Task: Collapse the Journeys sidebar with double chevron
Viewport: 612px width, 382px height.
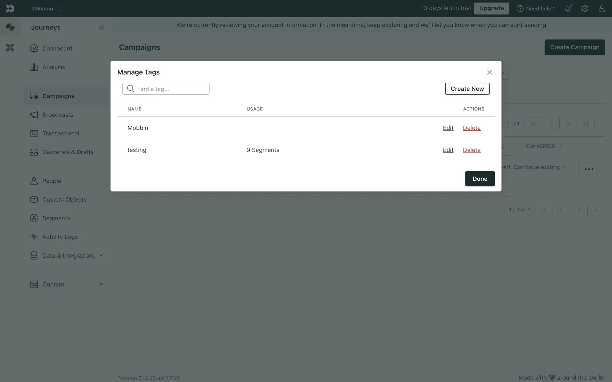Action: coord(101,27)
